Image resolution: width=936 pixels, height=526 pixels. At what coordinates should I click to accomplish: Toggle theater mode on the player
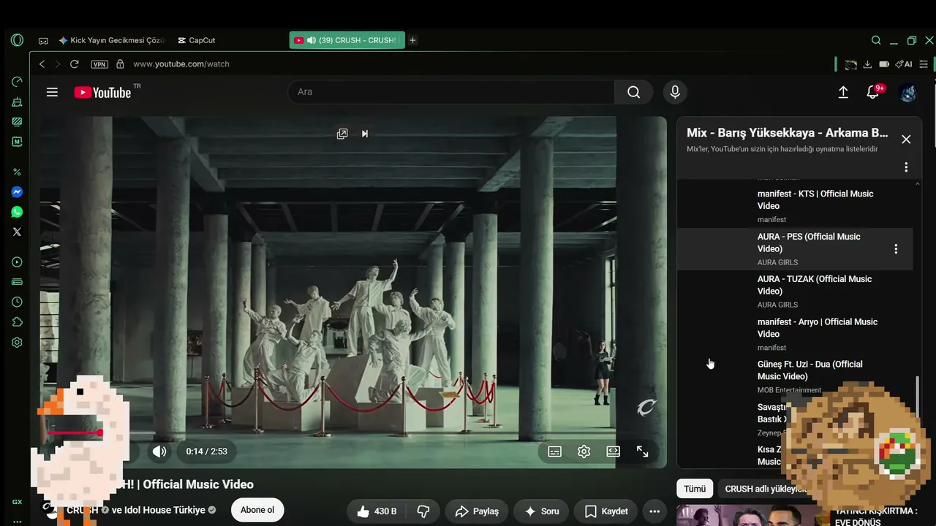pos(613,451)
